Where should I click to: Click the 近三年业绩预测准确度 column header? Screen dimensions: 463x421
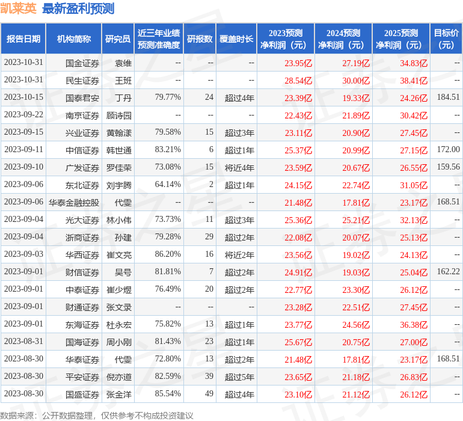click(x=159, y=38)
